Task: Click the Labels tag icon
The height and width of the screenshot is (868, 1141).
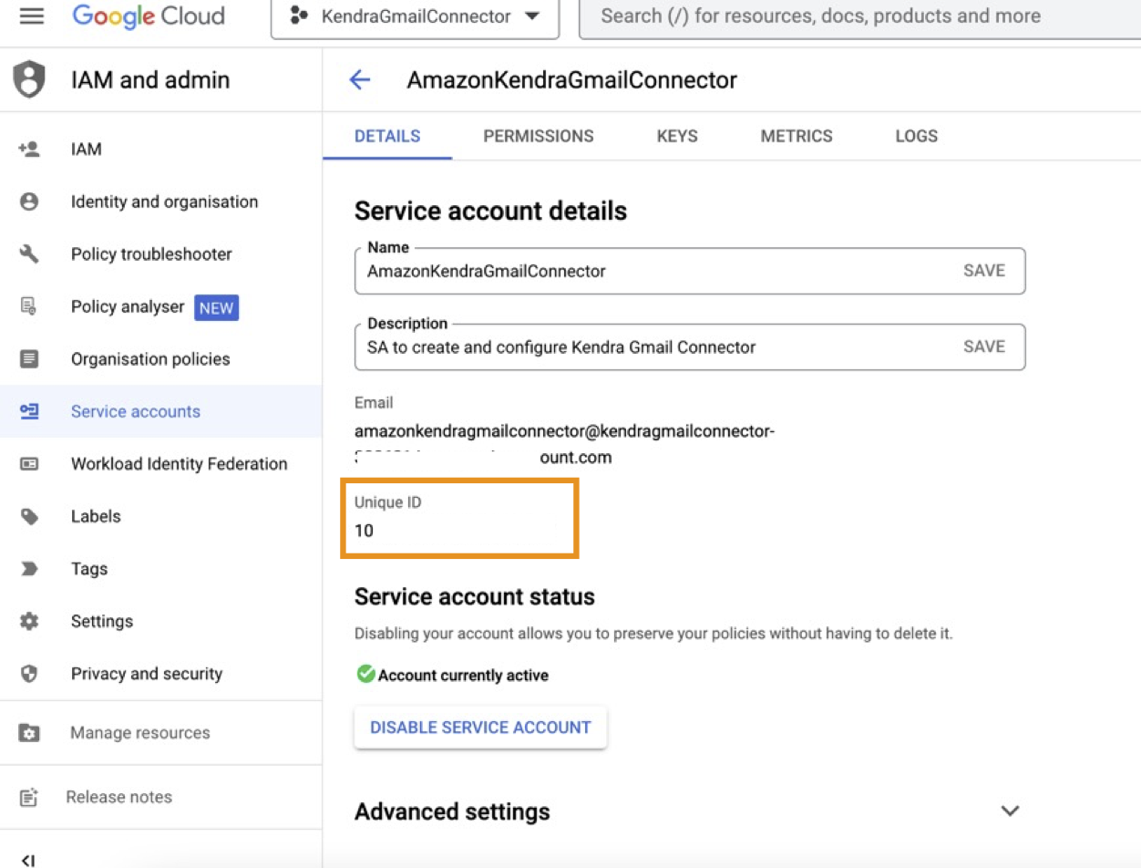Action: (29, 517)
